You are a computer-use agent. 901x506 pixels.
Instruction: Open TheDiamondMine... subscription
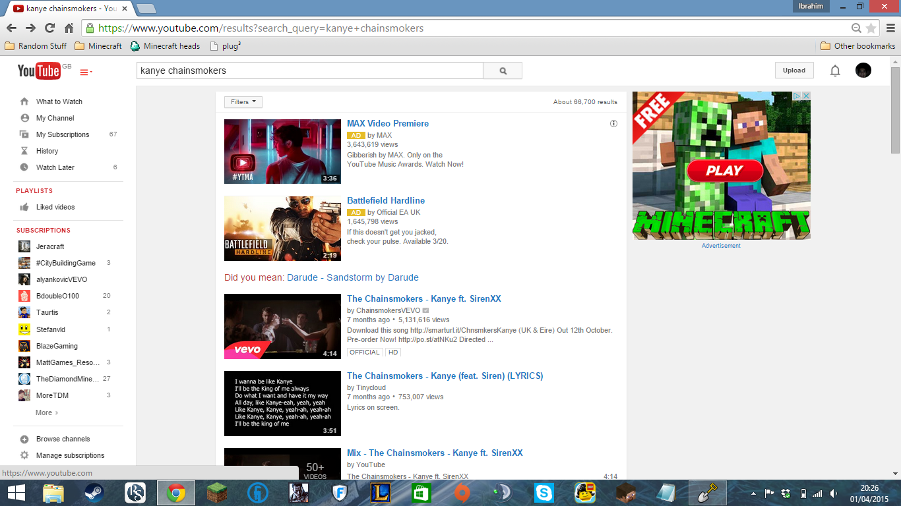67,379
